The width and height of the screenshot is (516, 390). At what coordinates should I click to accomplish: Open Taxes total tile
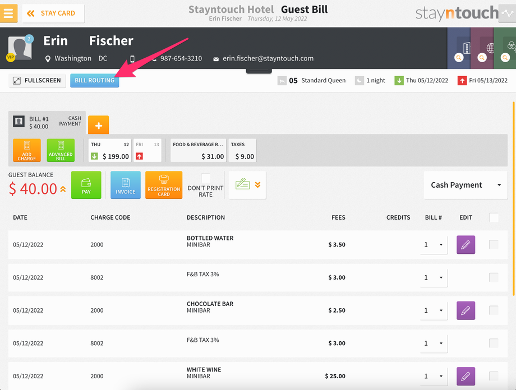click(x=242, y=150)
